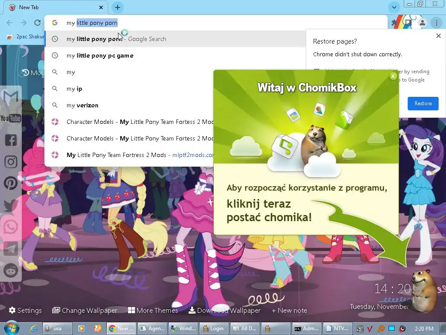Click the hamster character on the desktop
The height and width of the screenshot is (335, 446).
(424, 290)
